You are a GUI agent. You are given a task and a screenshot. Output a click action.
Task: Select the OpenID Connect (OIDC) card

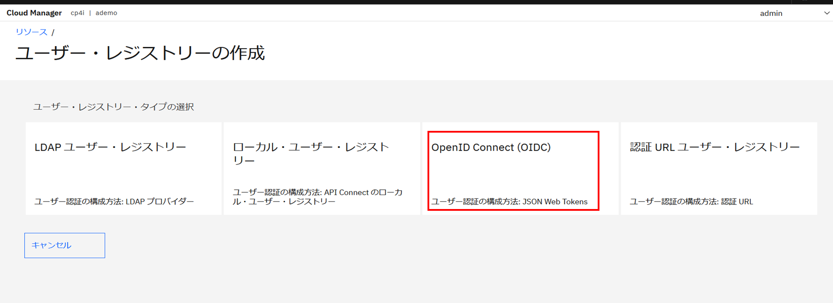(520, 169)
